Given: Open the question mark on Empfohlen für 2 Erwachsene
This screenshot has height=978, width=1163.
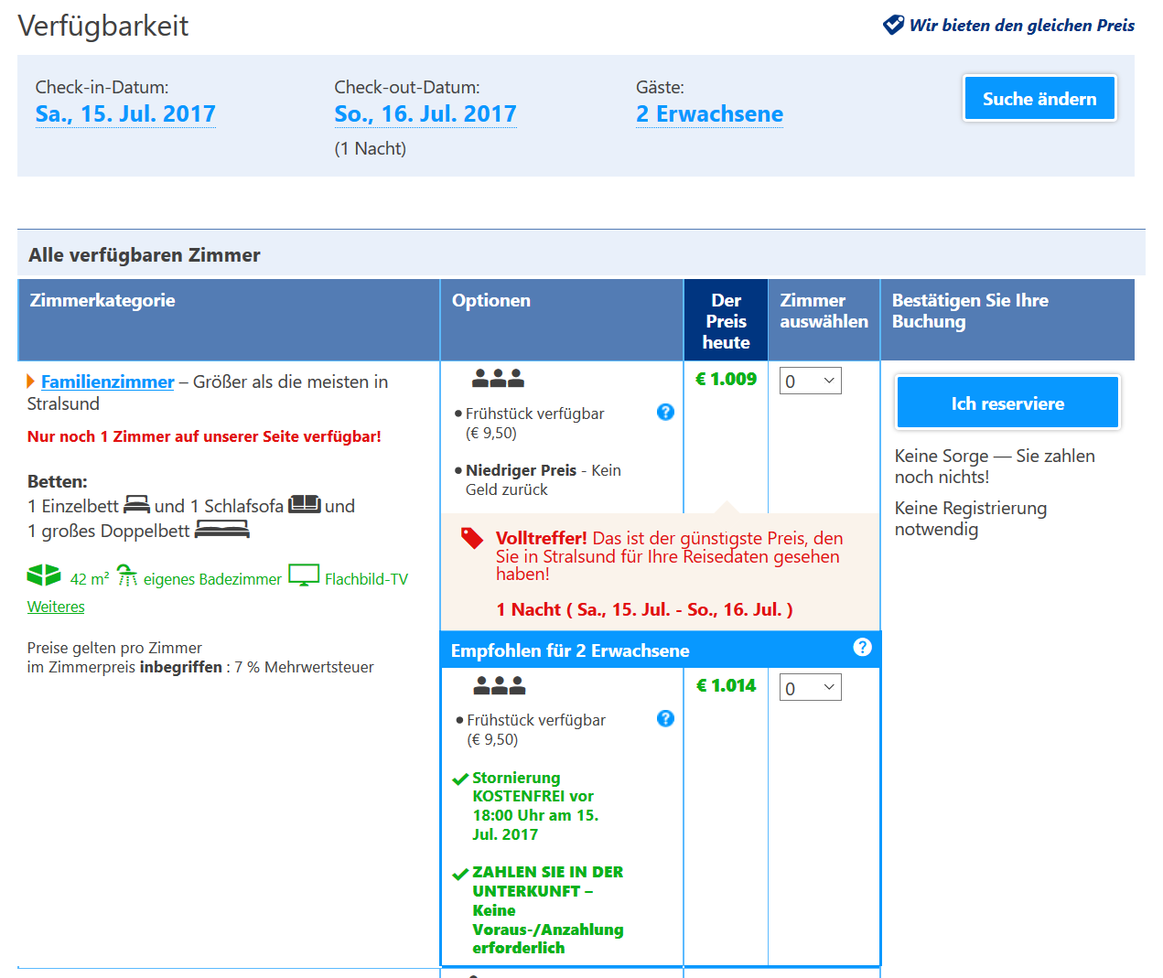Looking at the screenshot, I should tap(861, 647).
